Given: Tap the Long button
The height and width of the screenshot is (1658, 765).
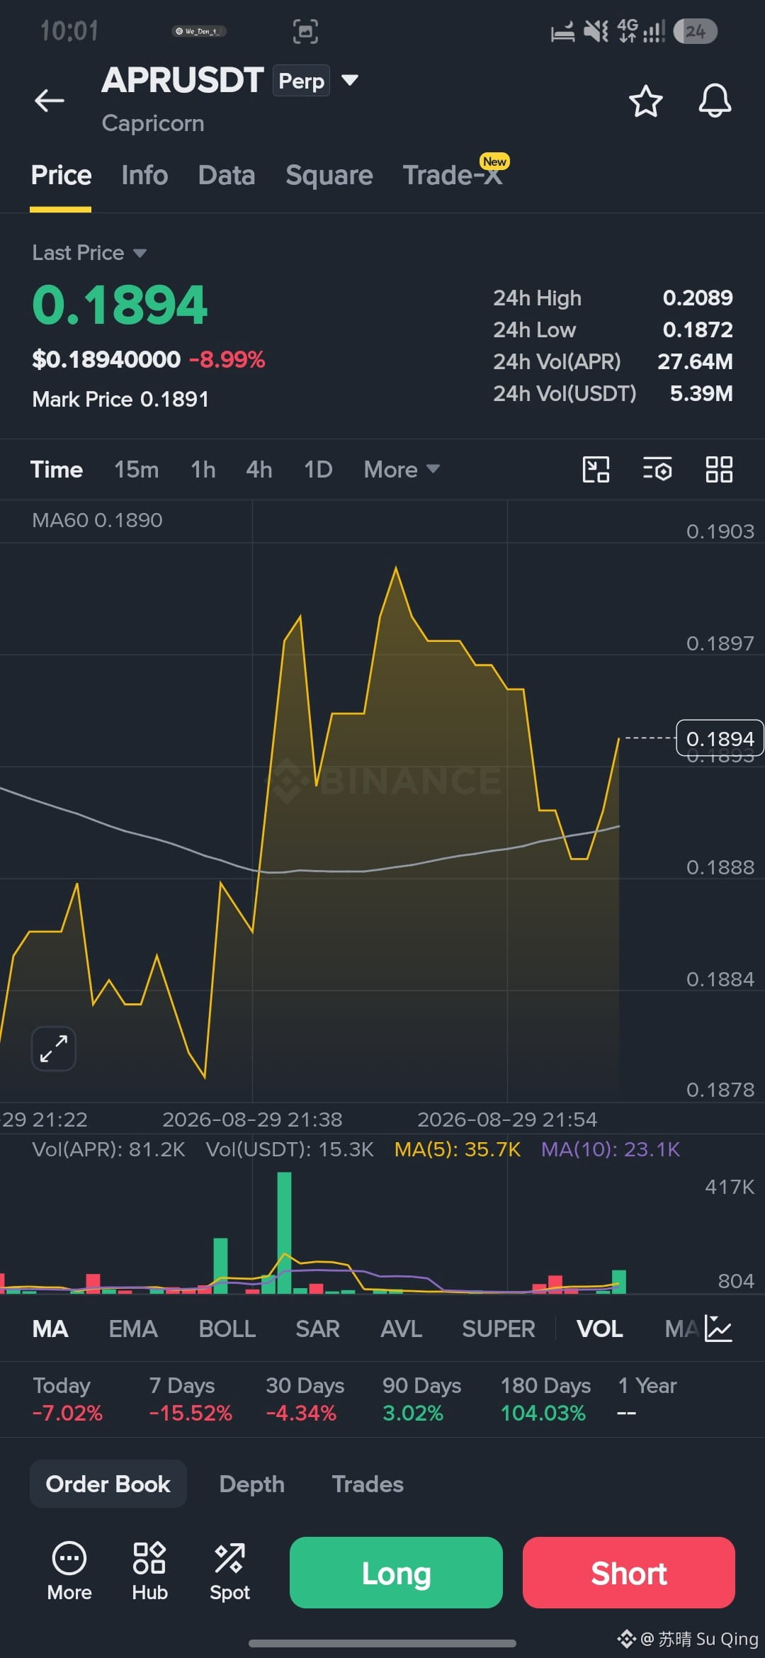Looking at the screenshot, I should coord(396,1572).
